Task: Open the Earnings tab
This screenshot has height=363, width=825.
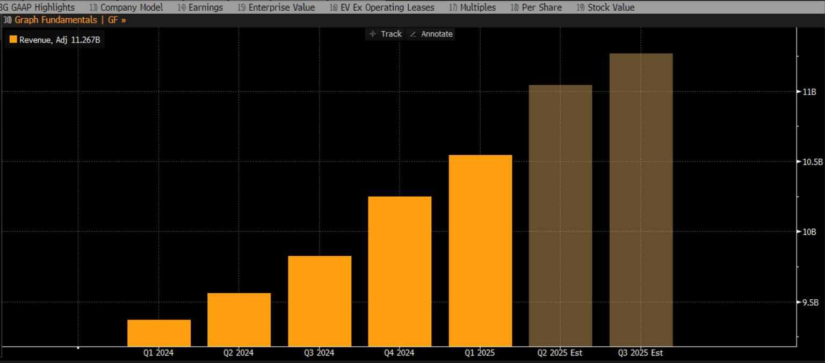Action: click(x=200, y=8)
